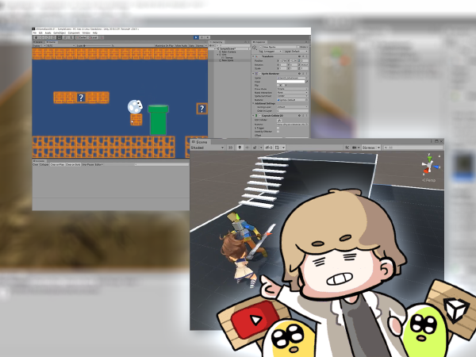
Task: Switch to the upper Scene tab beside Game
Action: 39,42
